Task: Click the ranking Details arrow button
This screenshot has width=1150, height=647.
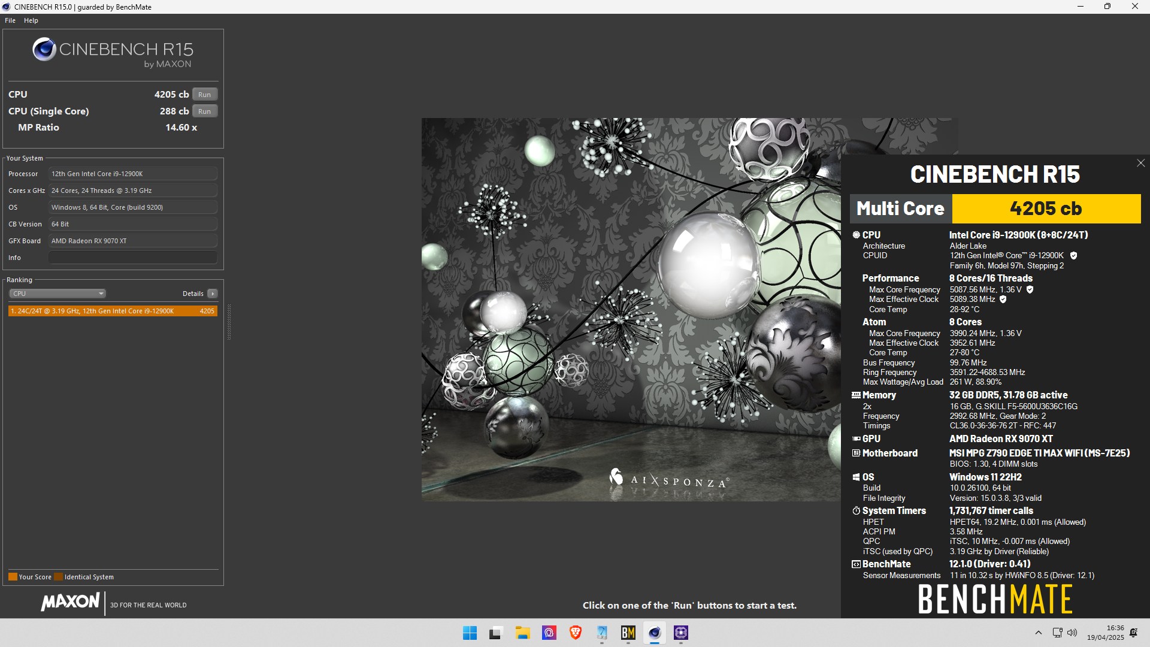Action: tap(213, 294)
